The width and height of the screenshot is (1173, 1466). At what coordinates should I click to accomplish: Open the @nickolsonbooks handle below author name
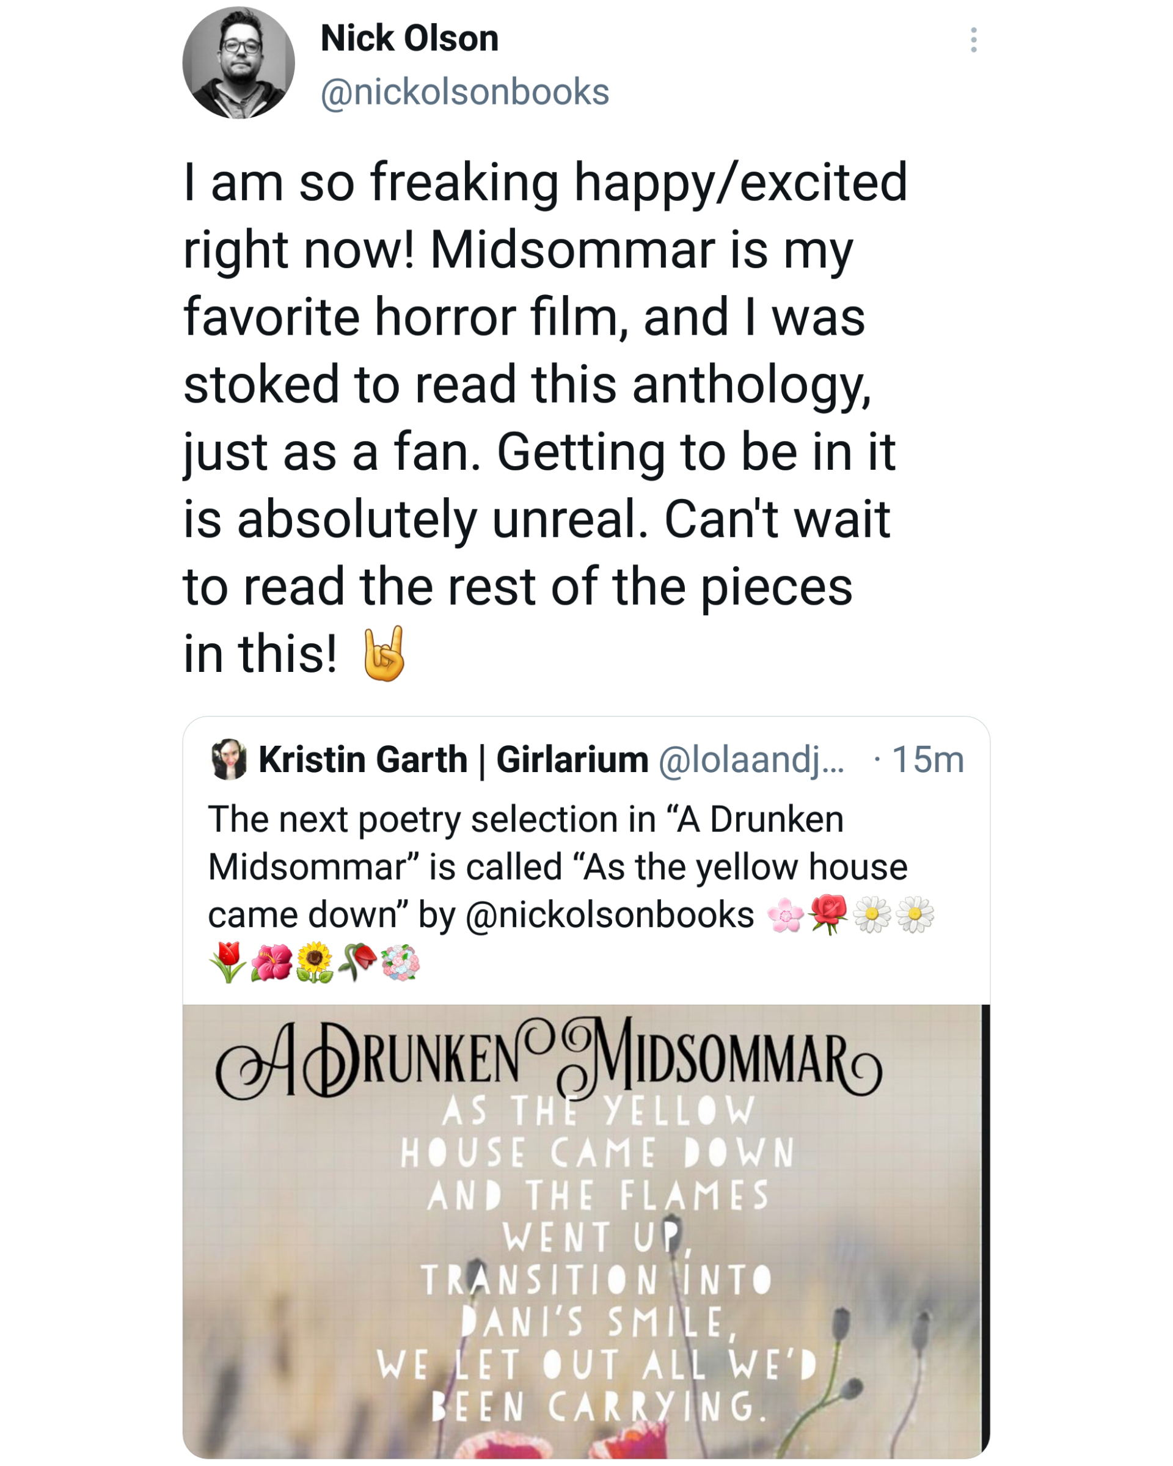pyautogui.click(x=464, y=92)
